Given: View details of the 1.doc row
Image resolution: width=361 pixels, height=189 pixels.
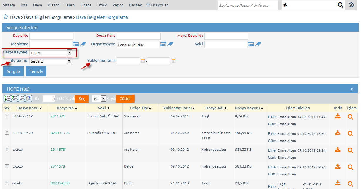Looking at the screenshot, I should tap(350, 184).
